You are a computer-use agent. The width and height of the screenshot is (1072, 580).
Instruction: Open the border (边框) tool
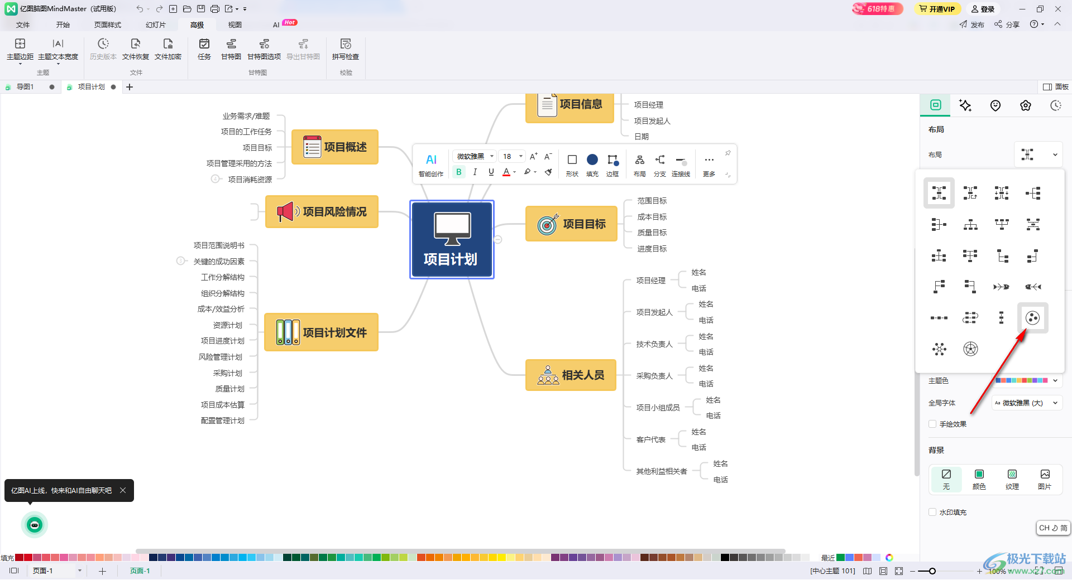pos(612,165)
